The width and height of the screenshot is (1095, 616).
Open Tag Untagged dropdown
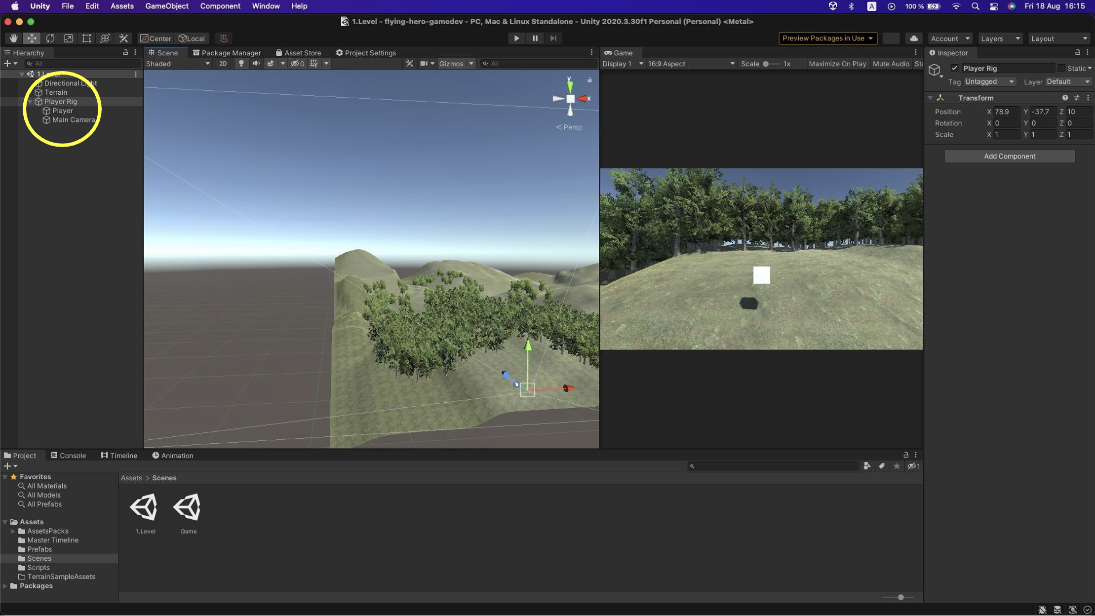point(989,81)
